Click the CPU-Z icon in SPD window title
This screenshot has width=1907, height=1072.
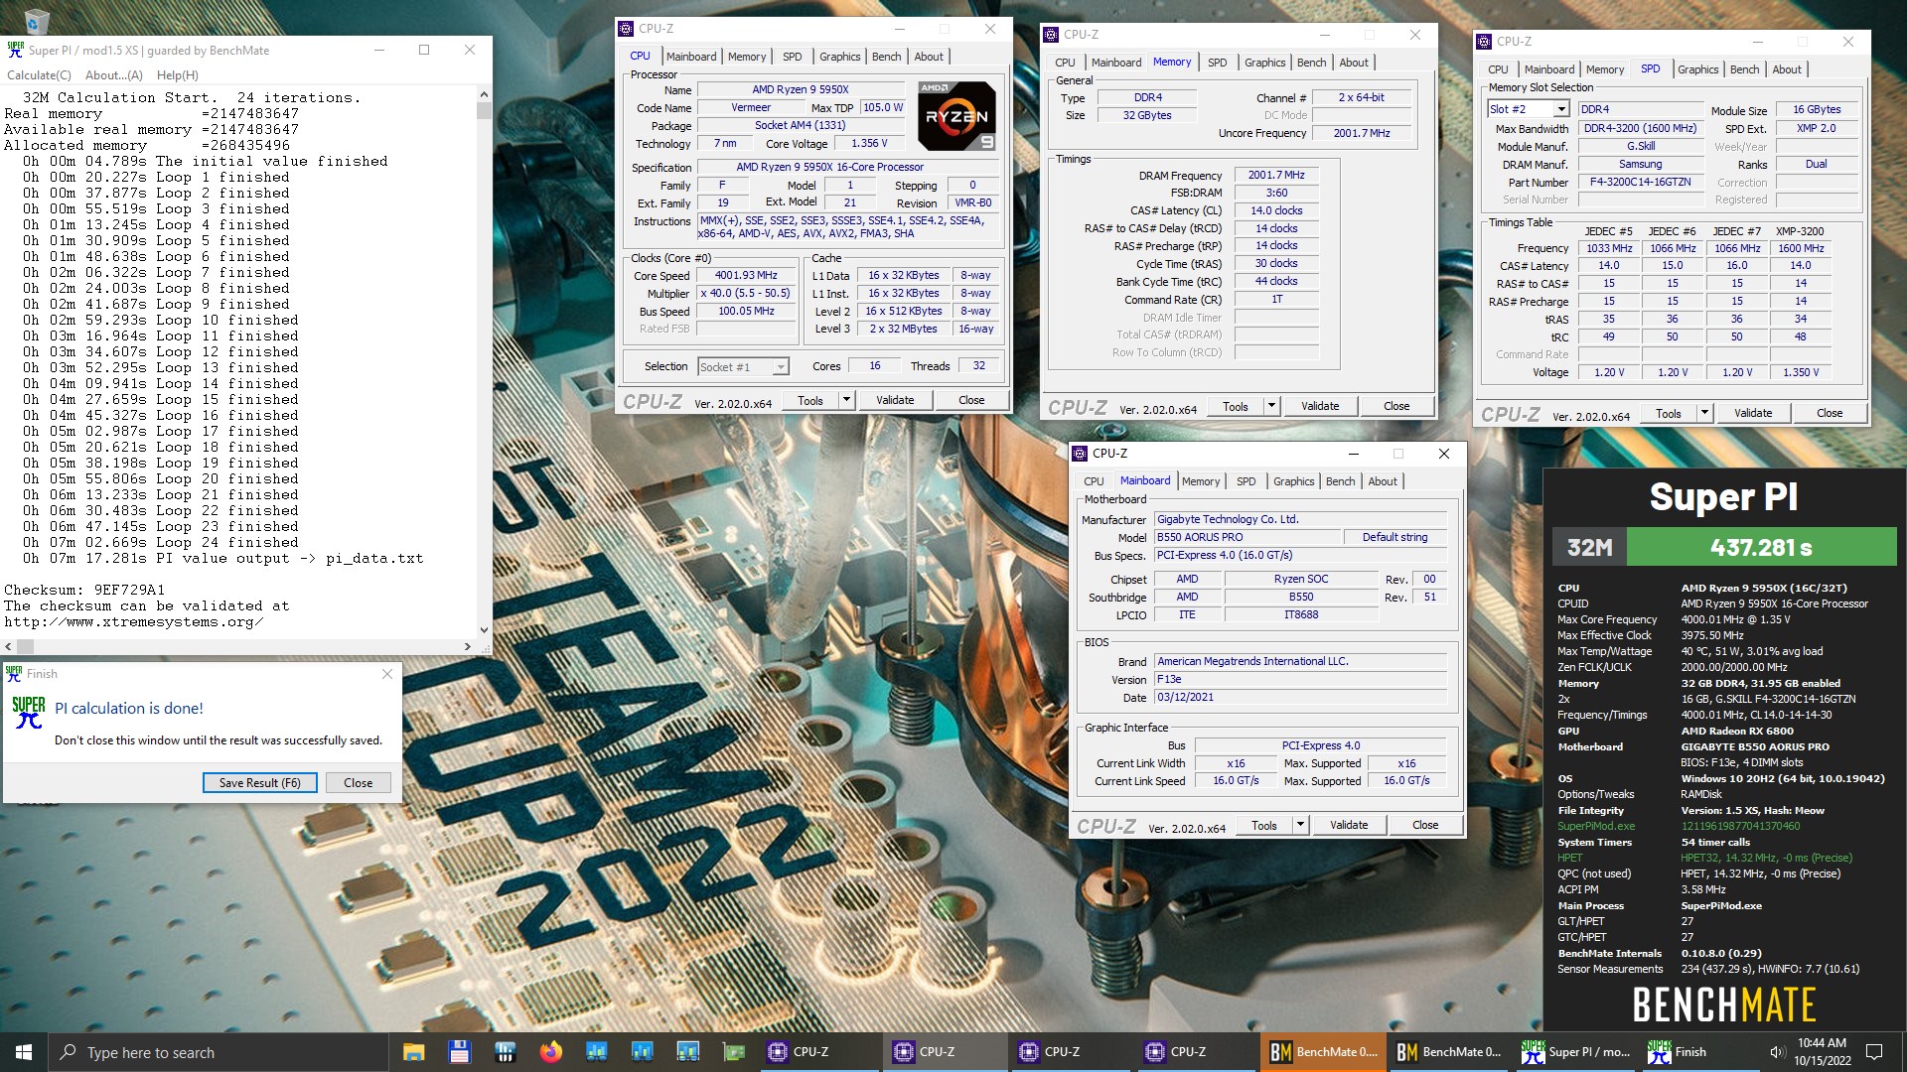pyautogui.click(x=1485, y=42)
